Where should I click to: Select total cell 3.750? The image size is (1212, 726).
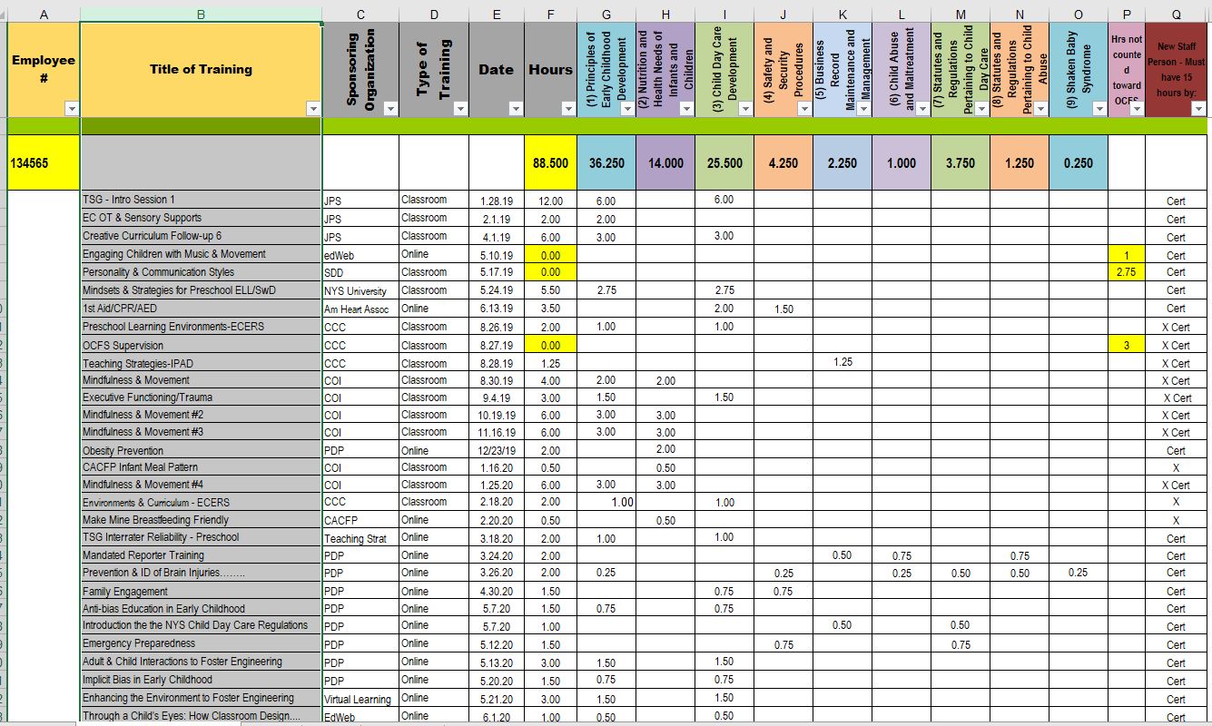coord(961,163)
